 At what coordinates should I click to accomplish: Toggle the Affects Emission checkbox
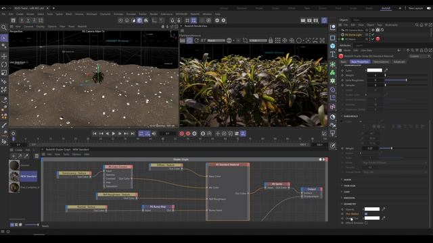coord(366,223)
